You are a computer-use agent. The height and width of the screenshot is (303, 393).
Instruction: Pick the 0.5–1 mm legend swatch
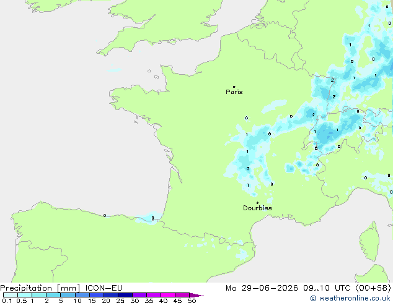point(25,295)
